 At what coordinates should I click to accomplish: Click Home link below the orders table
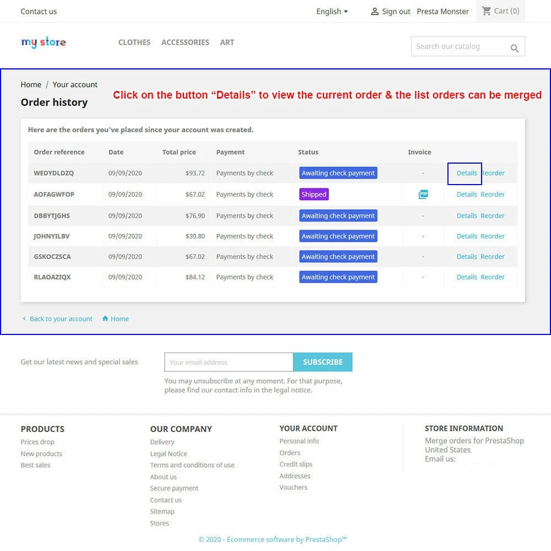120,318
